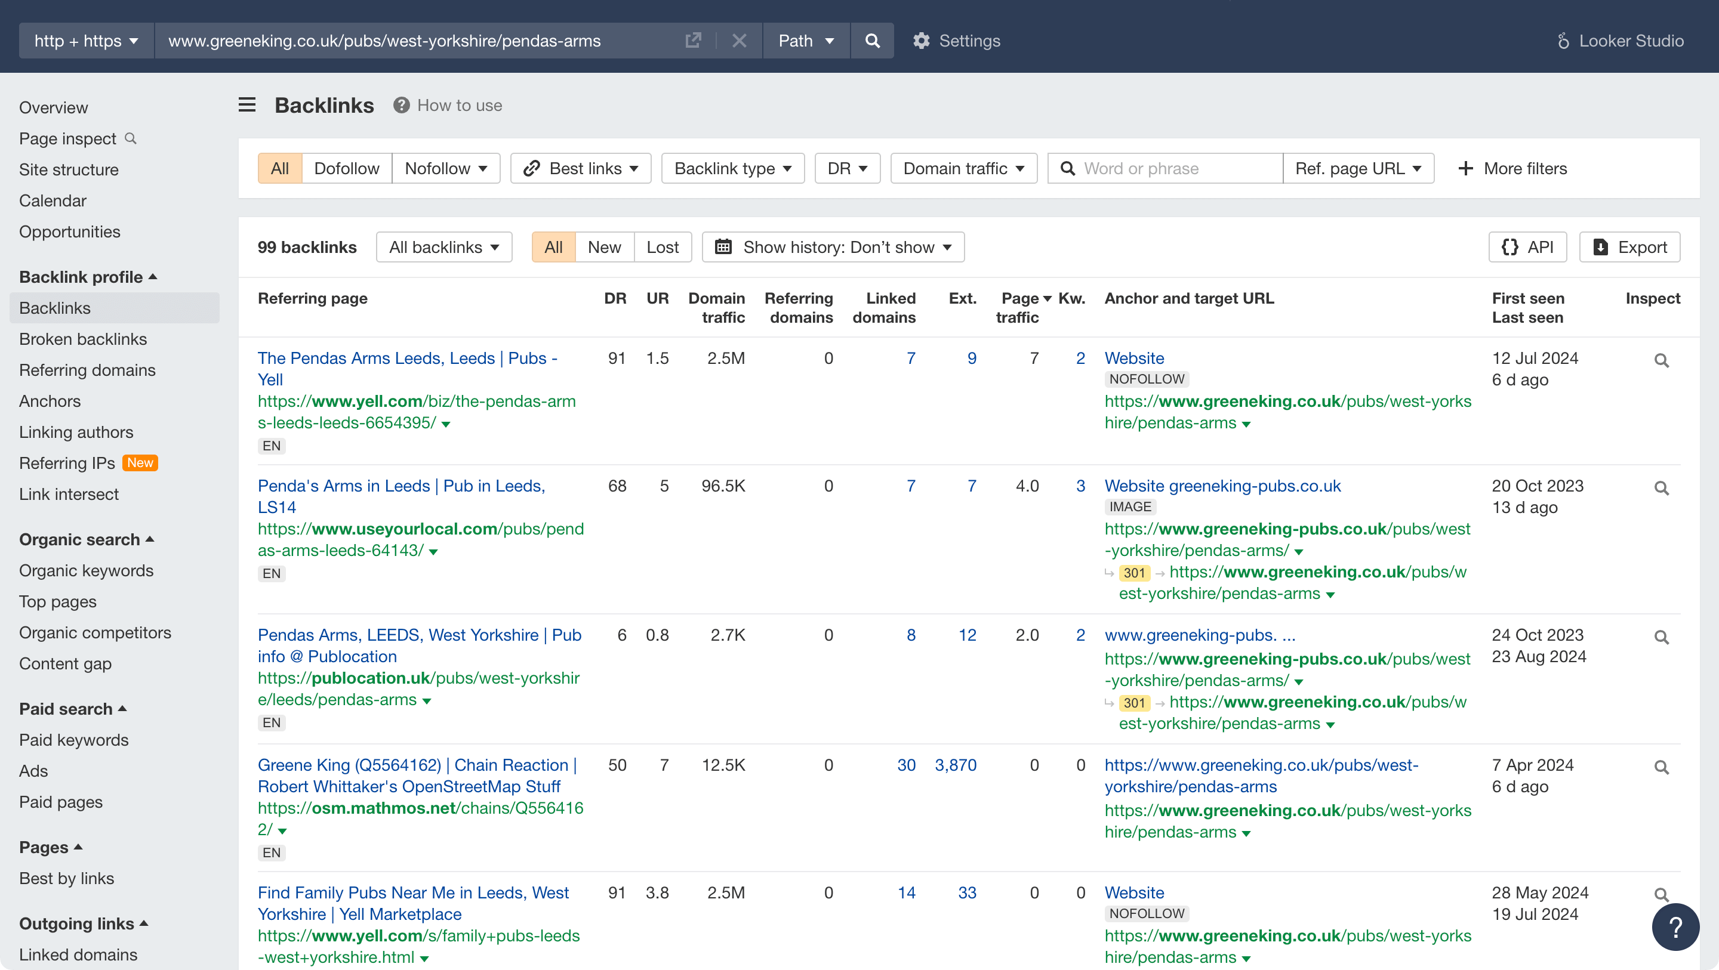Open URL in new tab icon
Screen dimensions: 1719x970
(692, 41)
